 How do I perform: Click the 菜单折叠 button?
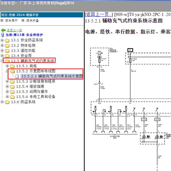[33, 21]
